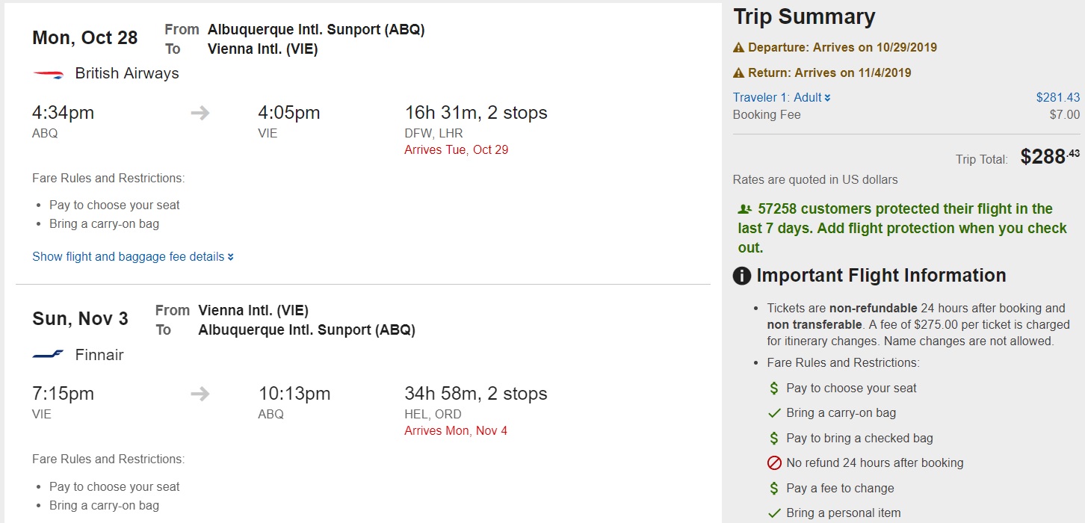Click the warning icon beside Departure arrival notice

coord(739,48)
